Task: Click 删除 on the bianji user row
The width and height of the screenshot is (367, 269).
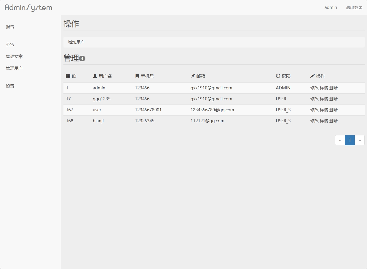Action: coord(334,121)
